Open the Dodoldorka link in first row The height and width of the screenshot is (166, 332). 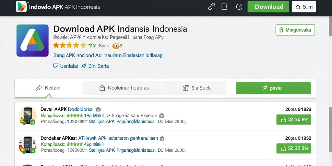click(x=80, y=109)
